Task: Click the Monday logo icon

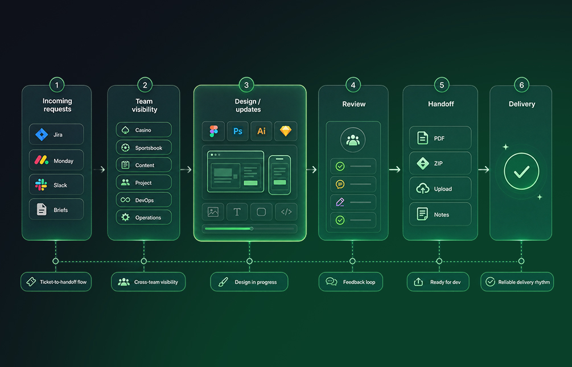Action: pyautogui.click(x=41, y=160)
